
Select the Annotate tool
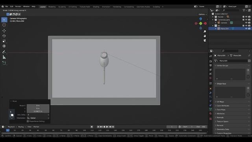[4, 52]
